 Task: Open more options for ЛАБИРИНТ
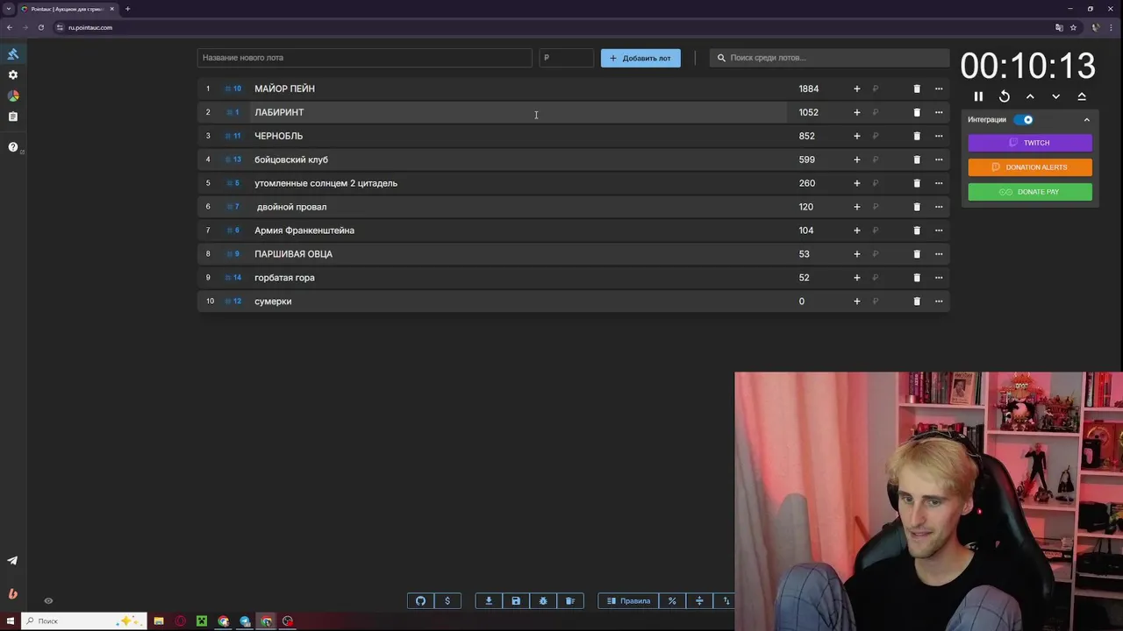(939, 112)
